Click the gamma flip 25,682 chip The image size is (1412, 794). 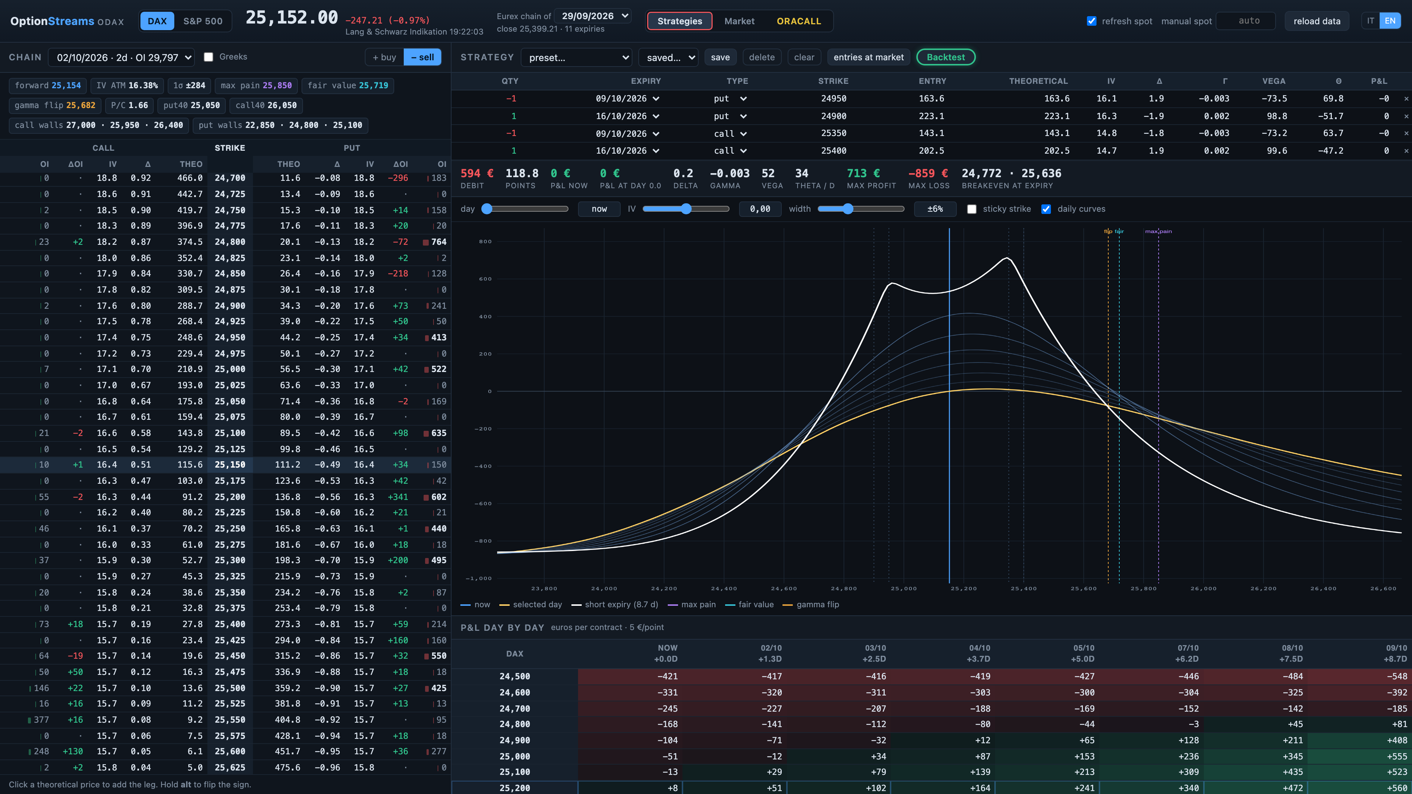pyautogui.click(x=55, y=105)
